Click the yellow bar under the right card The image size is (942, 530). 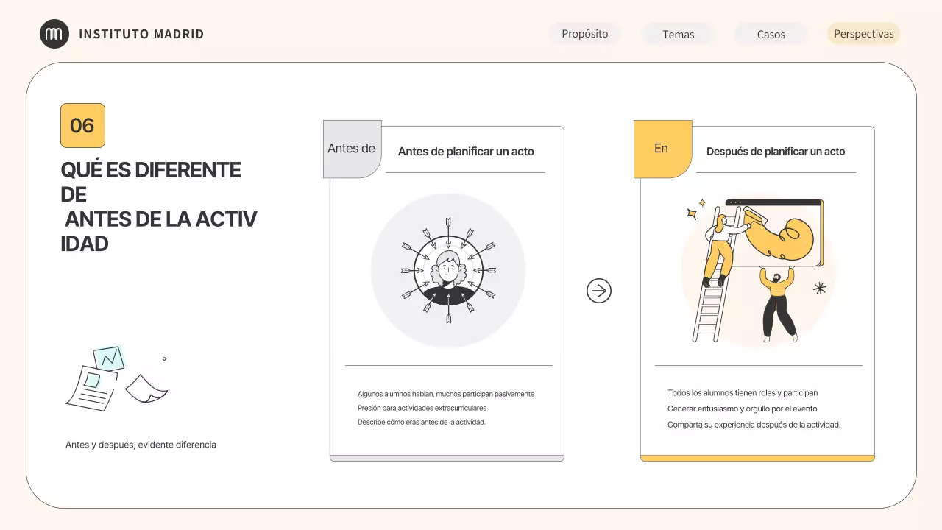pyautogui.click(x=757, y=457)
